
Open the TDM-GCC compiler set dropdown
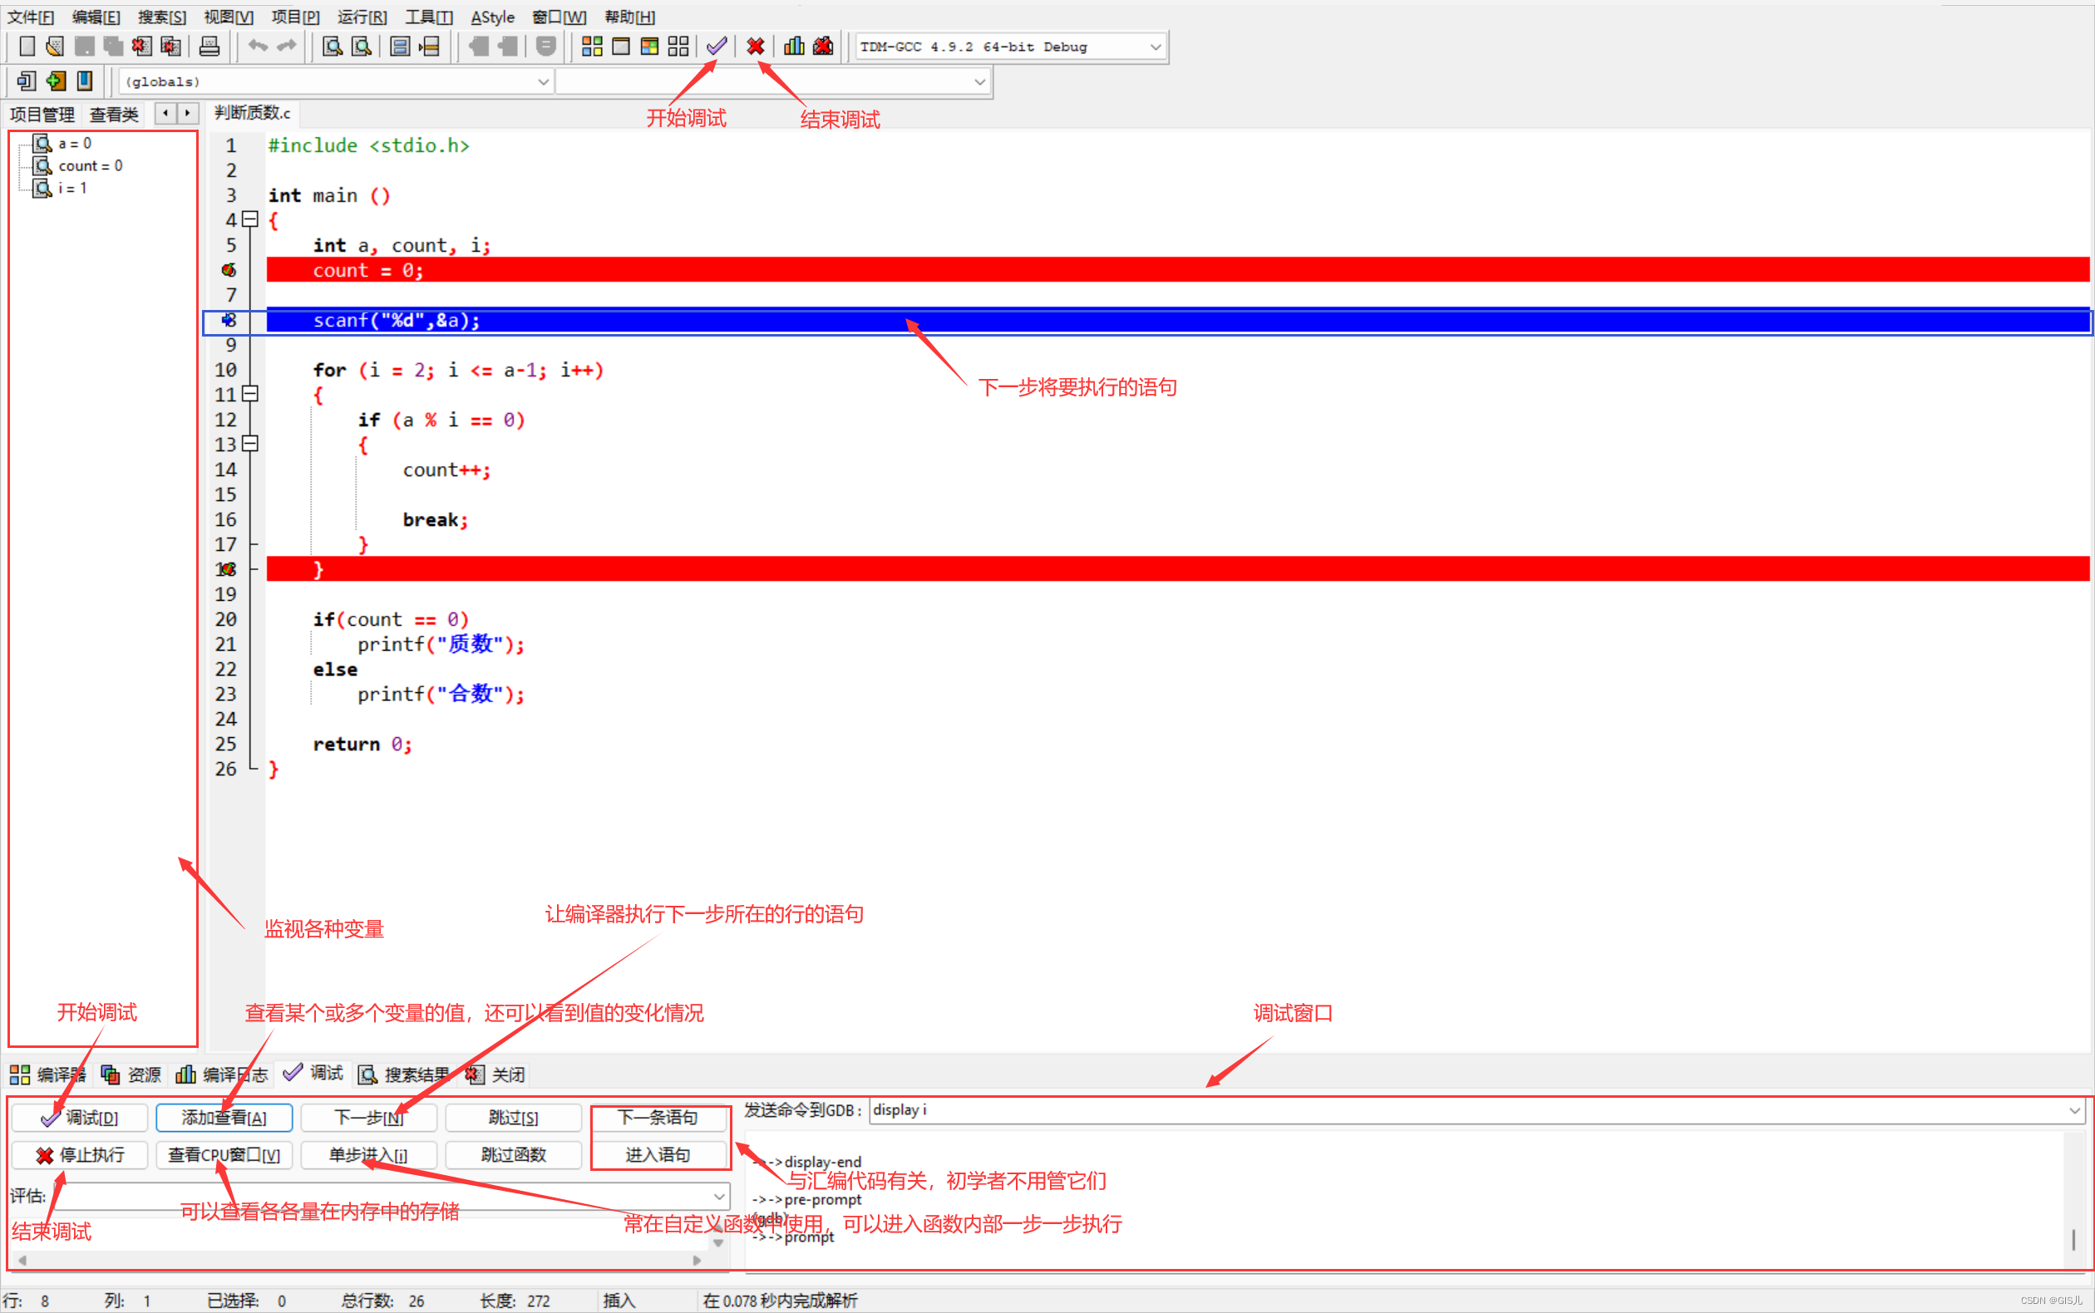point(1155,47)
